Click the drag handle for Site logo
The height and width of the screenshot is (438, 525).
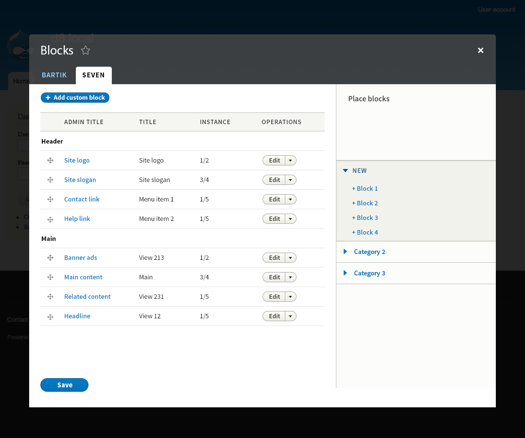click(x=50, y=161)
